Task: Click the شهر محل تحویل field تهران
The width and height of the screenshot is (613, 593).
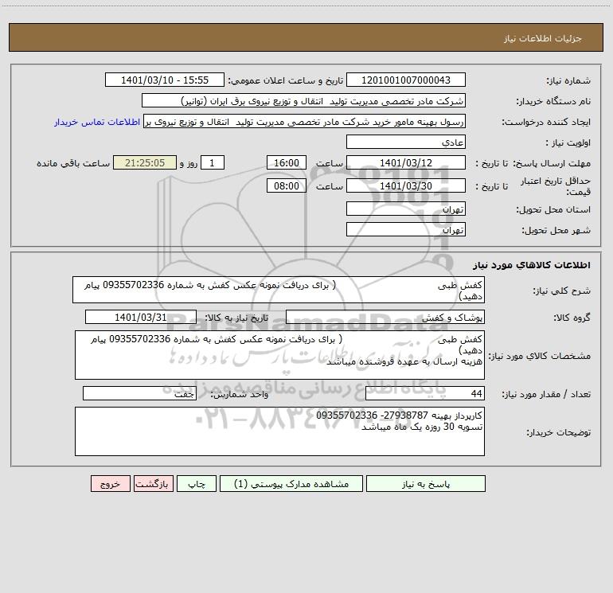Action: (x=406, y=229)
